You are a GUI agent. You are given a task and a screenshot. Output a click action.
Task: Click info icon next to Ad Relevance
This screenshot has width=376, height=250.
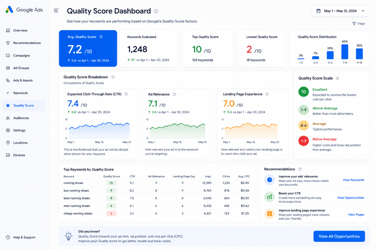coord(174,94)
